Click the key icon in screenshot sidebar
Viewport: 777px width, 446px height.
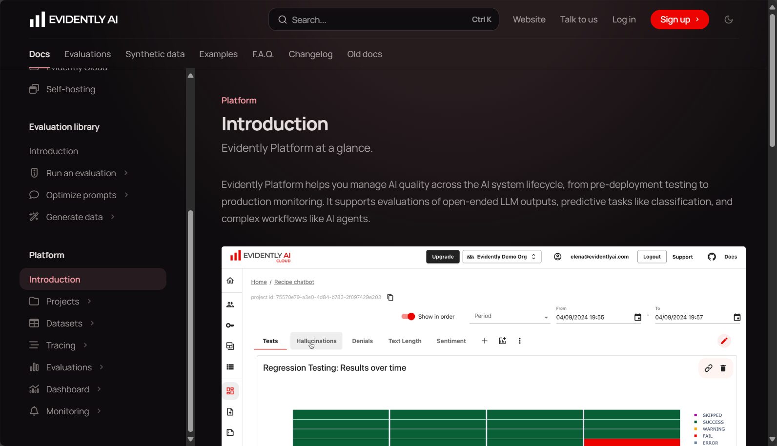230,325
